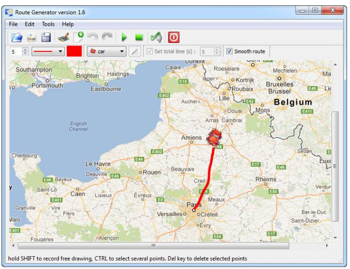
Task: Click the 'Southampton' city label
Action: point(34,70)
